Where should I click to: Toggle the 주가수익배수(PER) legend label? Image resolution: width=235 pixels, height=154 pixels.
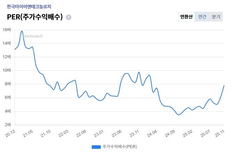[120, 147]
